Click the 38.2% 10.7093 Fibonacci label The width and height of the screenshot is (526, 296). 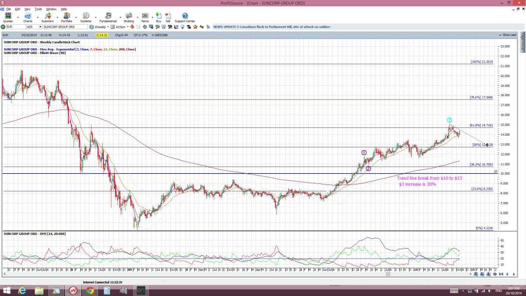481,164
